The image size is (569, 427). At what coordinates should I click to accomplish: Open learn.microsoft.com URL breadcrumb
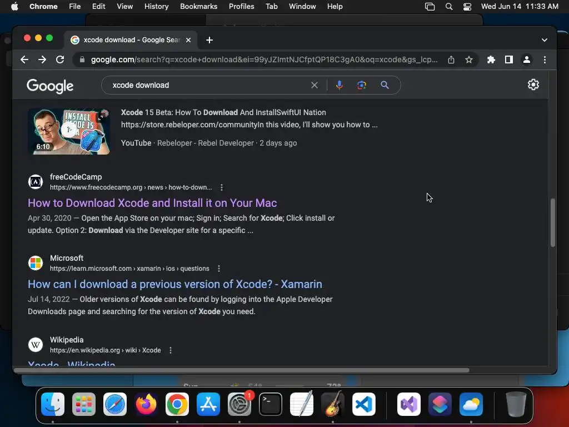(x=129, y=269)
